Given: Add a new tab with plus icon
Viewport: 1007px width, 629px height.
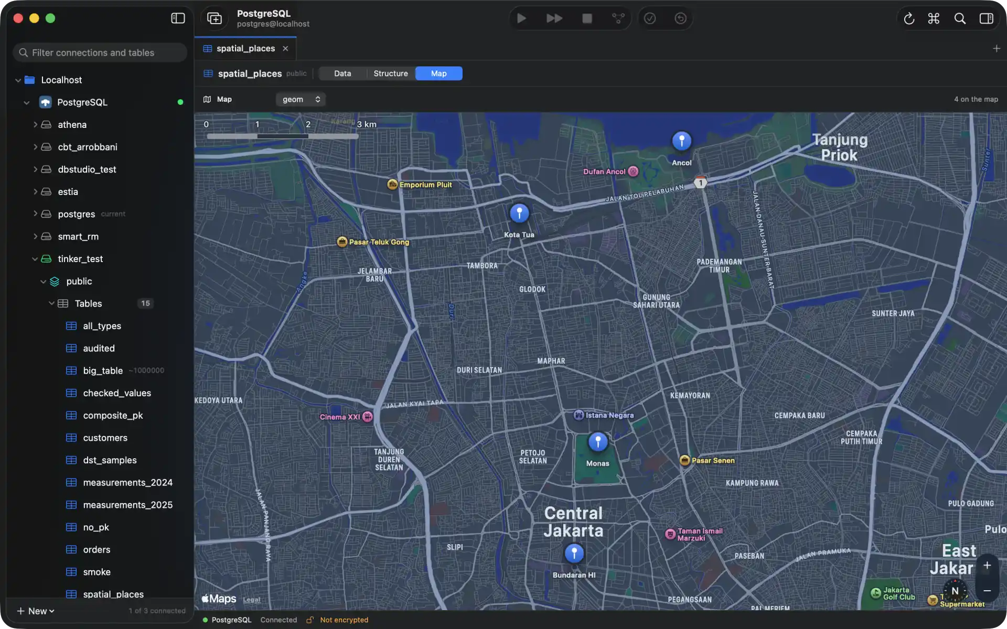Looking at the screenshot, I should point(997,48).
